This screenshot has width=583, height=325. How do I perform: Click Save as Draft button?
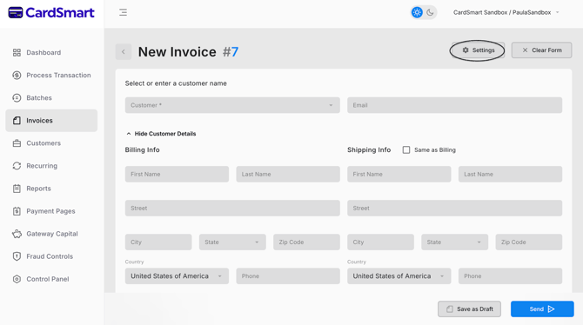[x=469, y=309]
